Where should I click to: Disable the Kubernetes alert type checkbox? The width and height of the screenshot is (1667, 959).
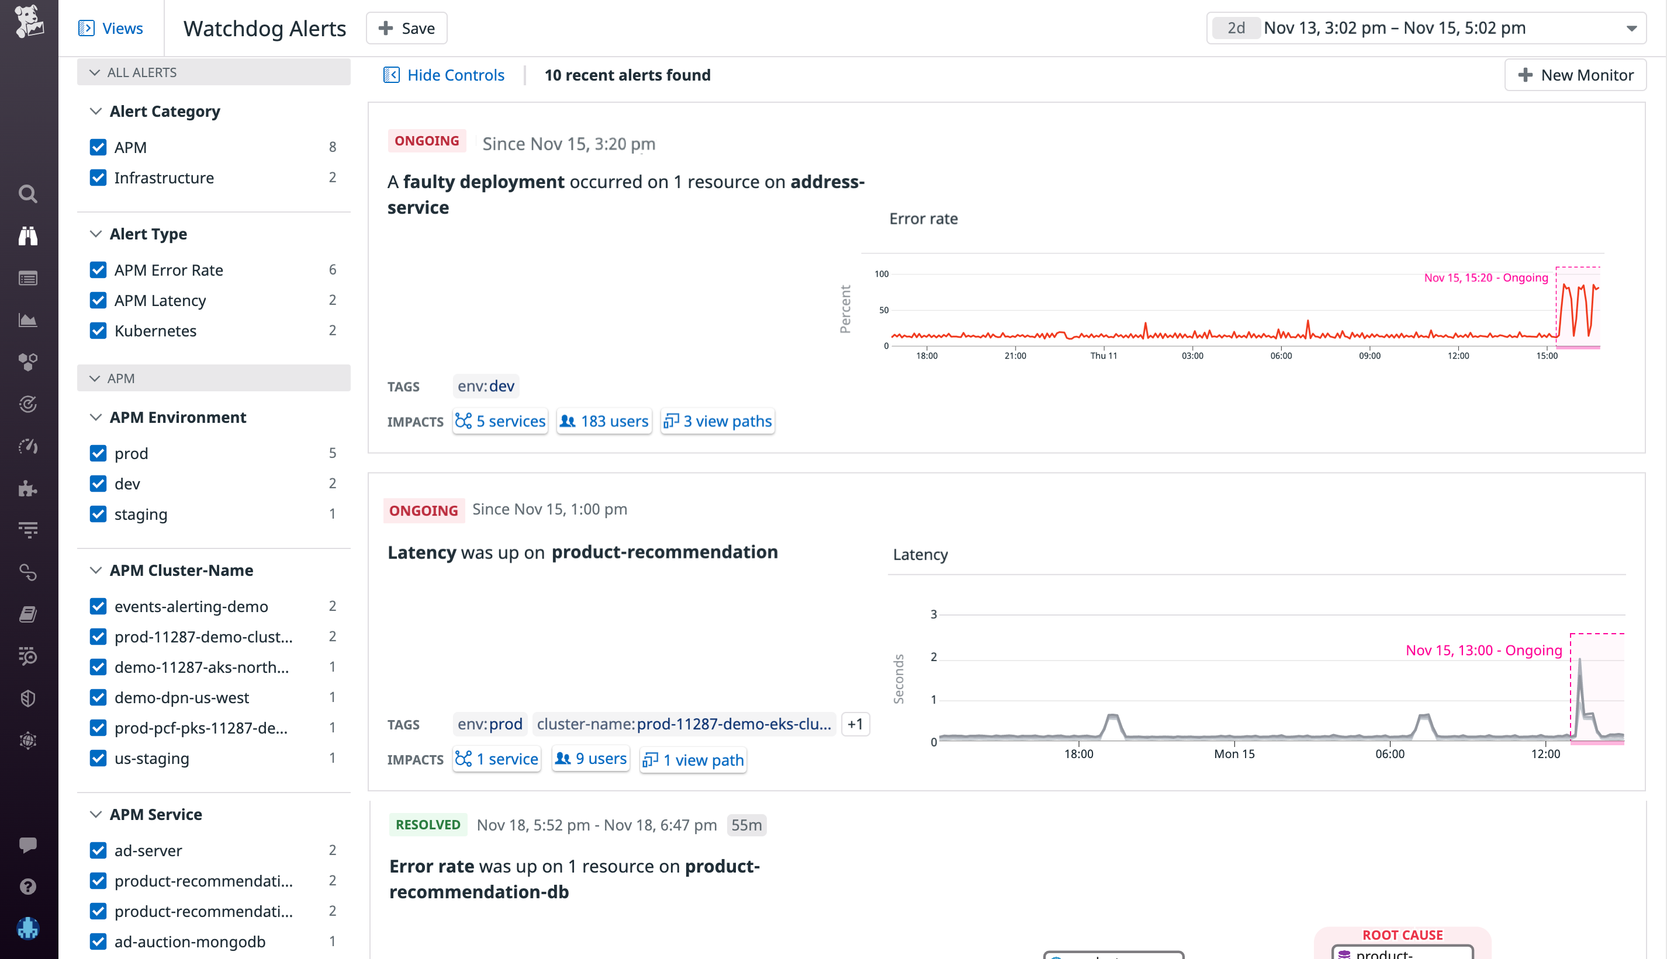point(98,330)
